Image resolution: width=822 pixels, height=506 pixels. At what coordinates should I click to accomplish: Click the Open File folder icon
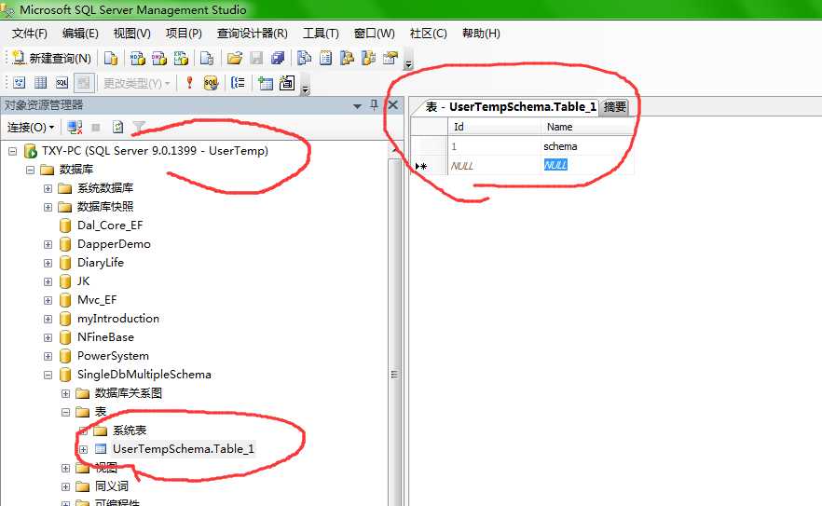coord(234,58)
